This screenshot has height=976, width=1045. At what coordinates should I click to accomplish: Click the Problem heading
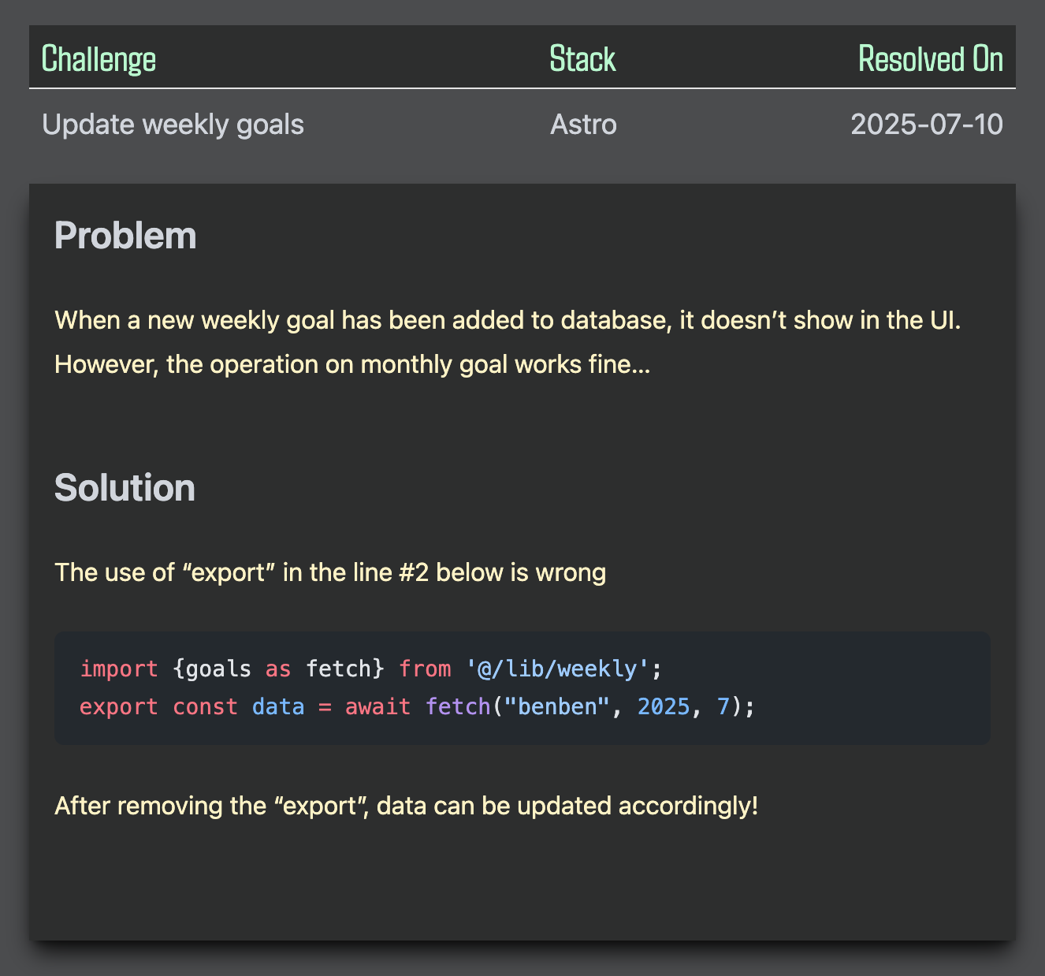125,236
